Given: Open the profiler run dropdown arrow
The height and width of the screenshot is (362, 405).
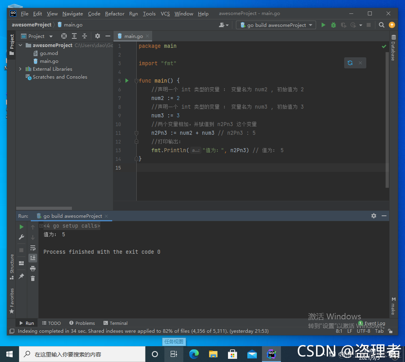Looking at the screenshot, I should click(361, 25).
